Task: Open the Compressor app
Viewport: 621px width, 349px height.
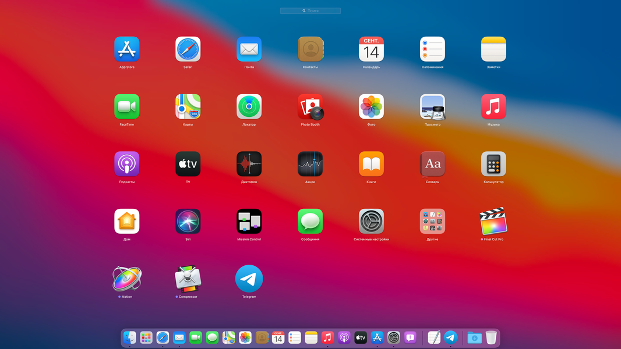Action: click(x=188, y=278)
